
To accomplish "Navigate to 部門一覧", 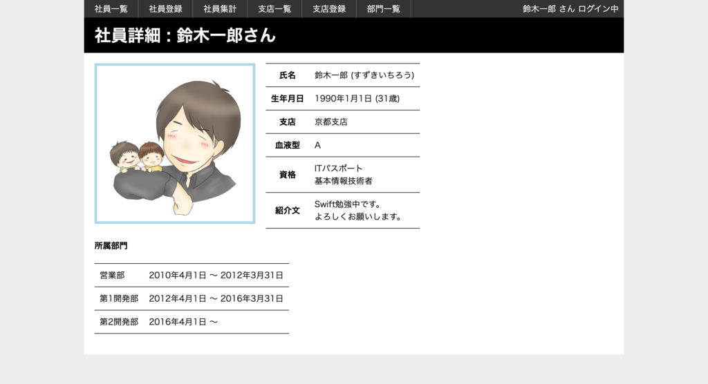I will (384, 9).
